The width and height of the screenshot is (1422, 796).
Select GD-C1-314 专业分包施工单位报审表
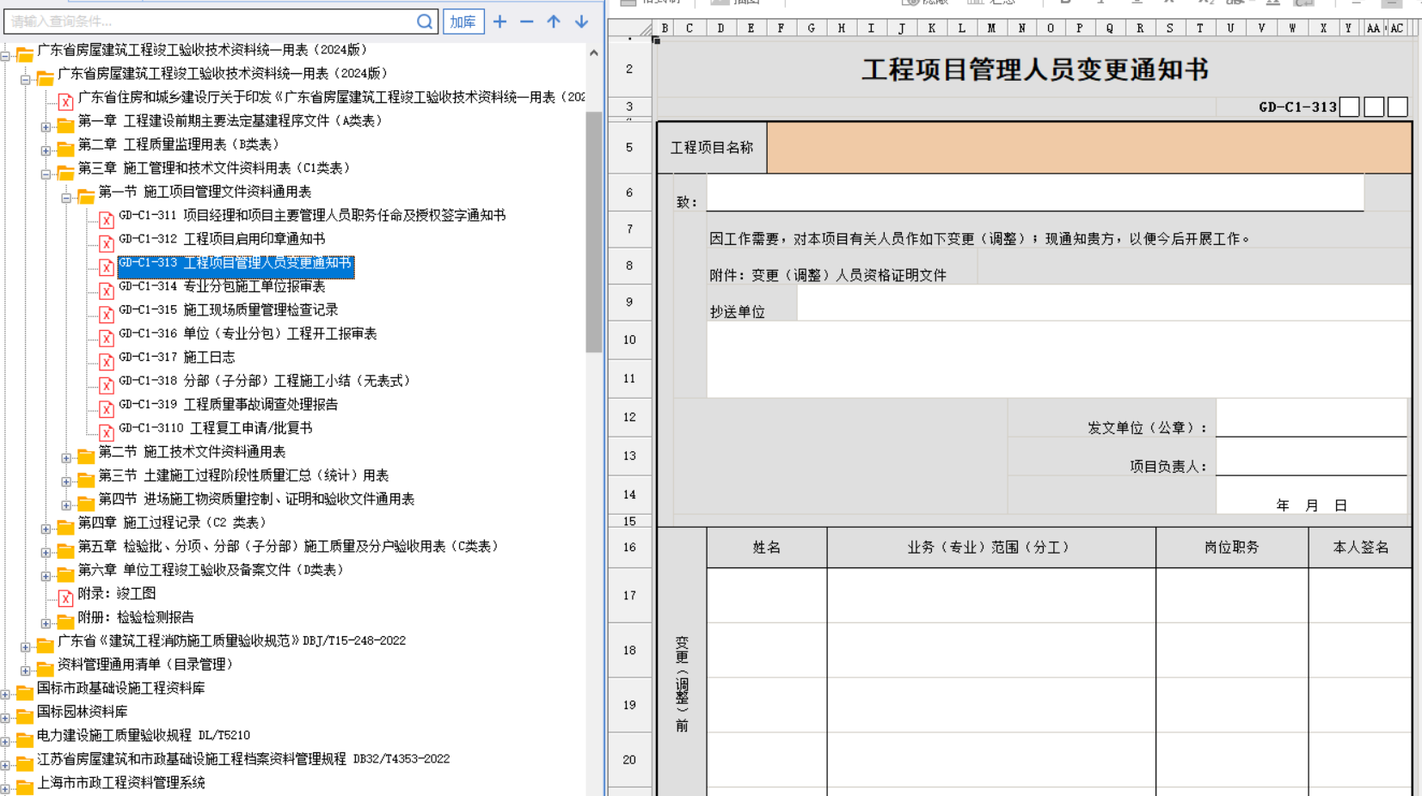222,286
